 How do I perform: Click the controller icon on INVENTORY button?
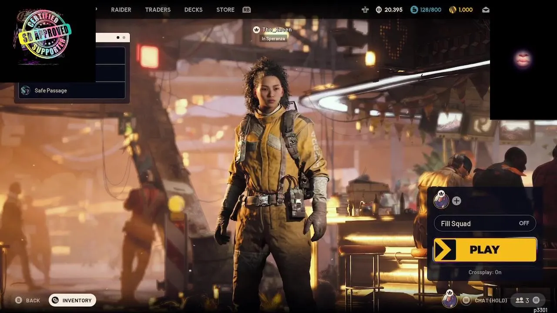point(55,300)
